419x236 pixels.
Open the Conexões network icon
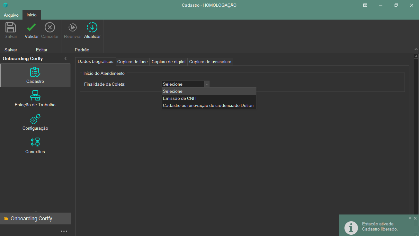pyautogui.click(x=35, y=143)
